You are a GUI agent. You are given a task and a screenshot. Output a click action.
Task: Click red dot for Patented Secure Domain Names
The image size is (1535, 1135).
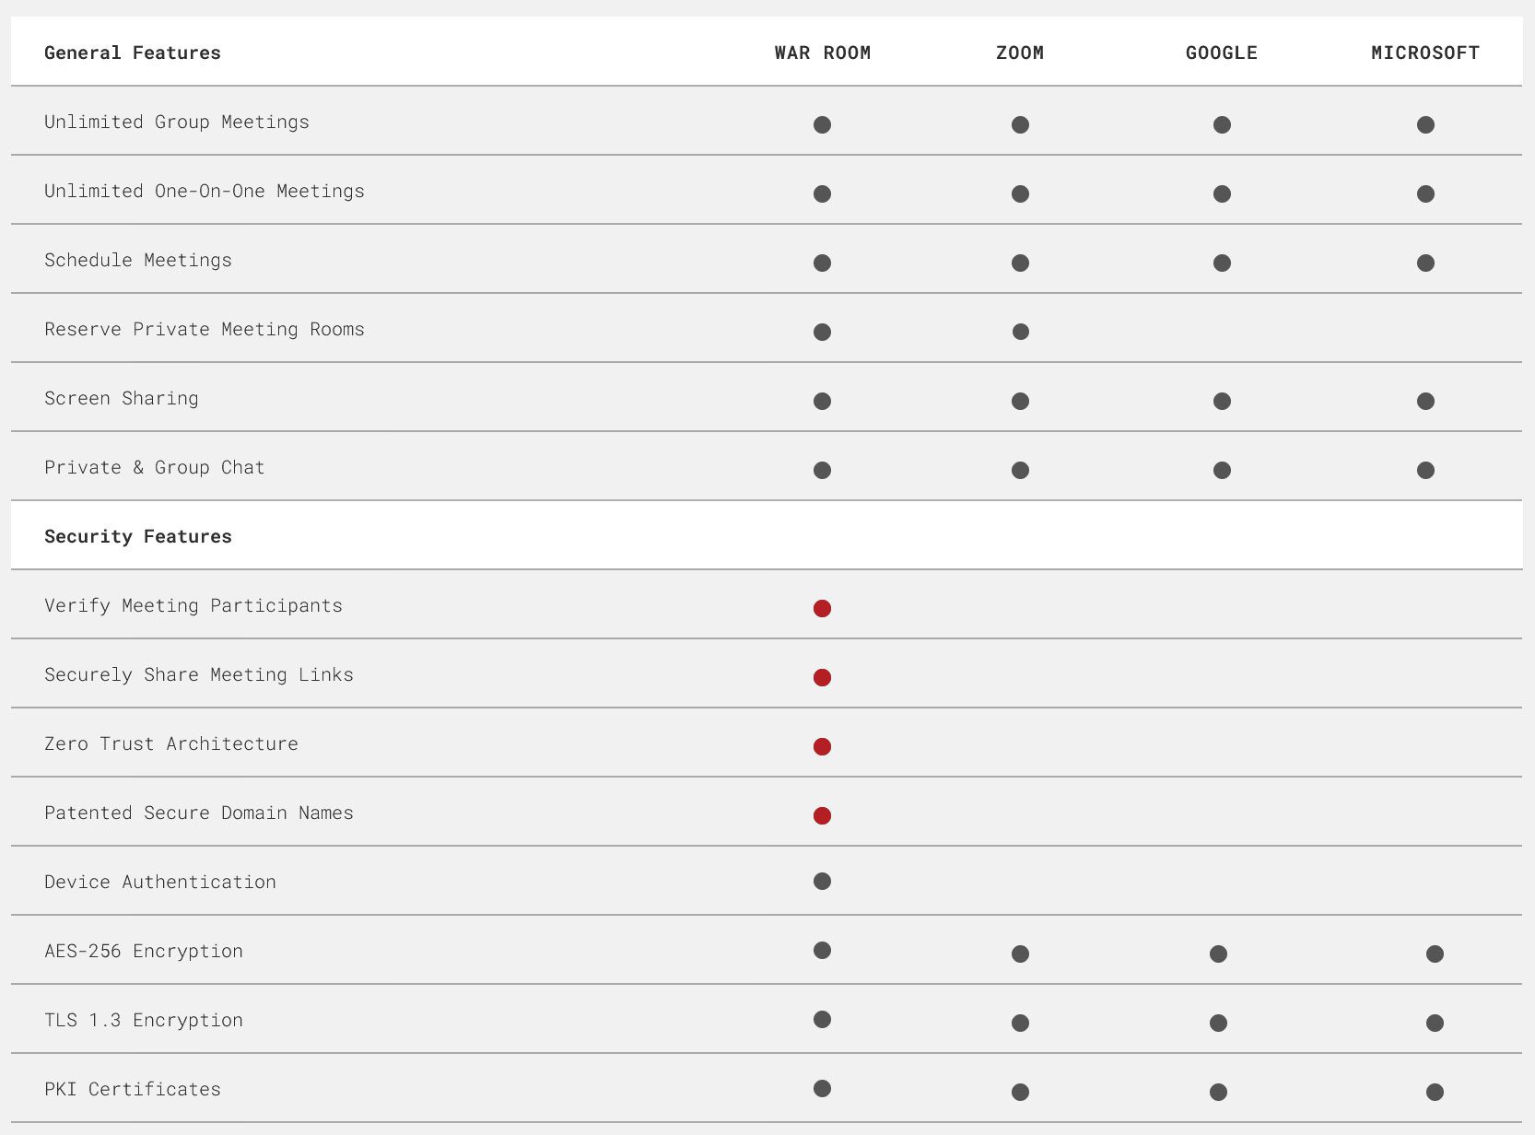pyautogui.click(x=823, y=815)
